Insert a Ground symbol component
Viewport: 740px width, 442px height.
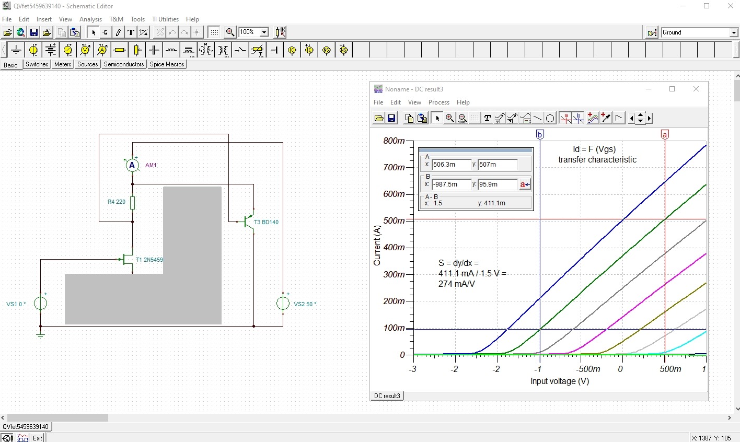[16, 50]
